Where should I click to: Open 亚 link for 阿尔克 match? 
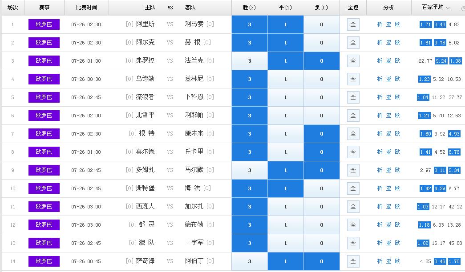tap(388, 43)
